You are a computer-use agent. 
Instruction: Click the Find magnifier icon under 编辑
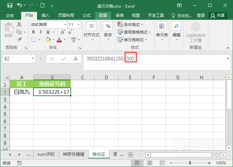(176, 26)
